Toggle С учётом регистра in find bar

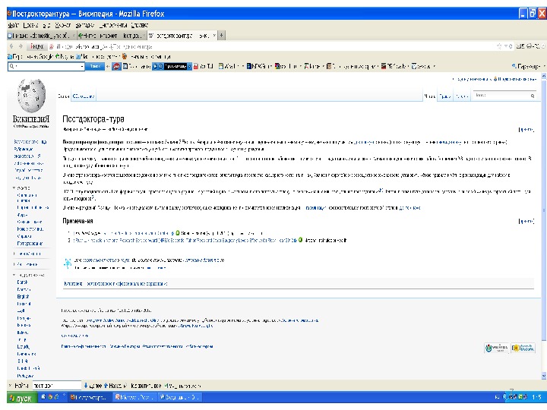tap(183, 386)
